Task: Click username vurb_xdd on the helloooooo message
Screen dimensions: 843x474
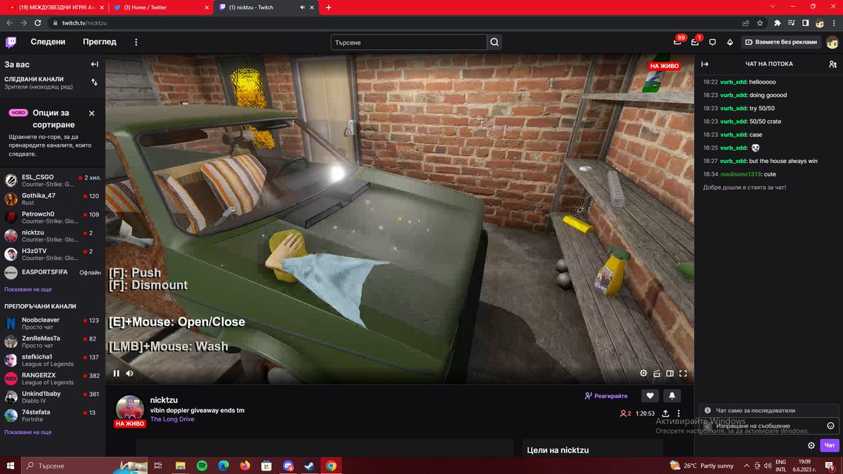Action: point(733,82)
